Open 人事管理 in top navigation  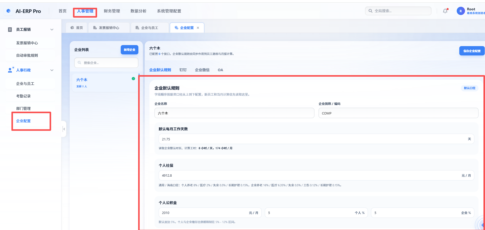coord(85,11)
